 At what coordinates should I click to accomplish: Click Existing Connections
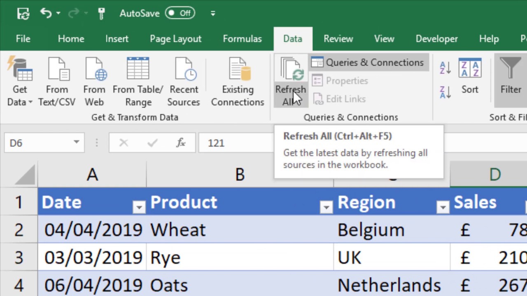pos(238,81)
